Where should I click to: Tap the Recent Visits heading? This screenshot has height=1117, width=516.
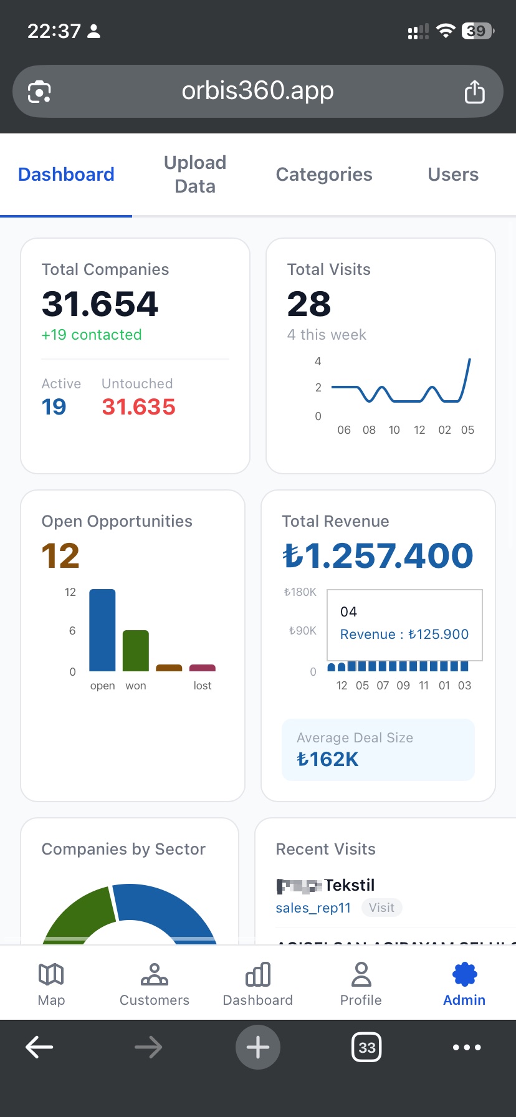coord(326,849)
